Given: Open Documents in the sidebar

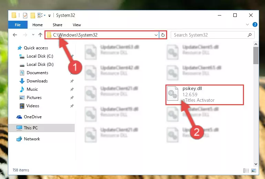Looking at the screenshot, I should [x=34, y=73].
